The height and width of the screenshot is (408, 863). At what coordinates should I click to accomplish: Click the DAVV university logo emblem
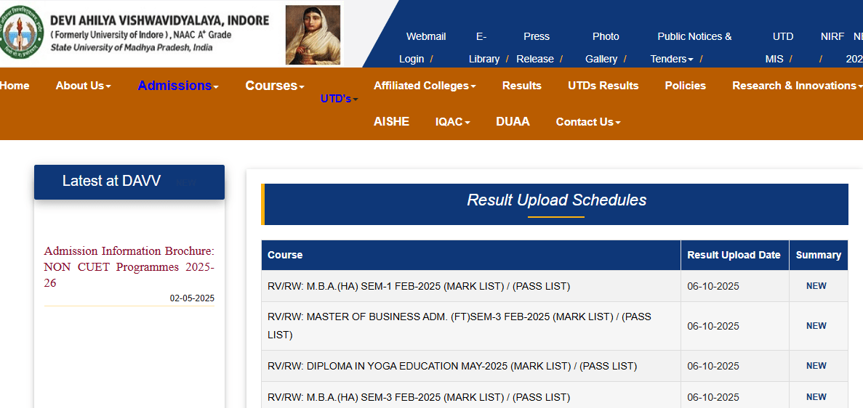[x=22, y=33]
